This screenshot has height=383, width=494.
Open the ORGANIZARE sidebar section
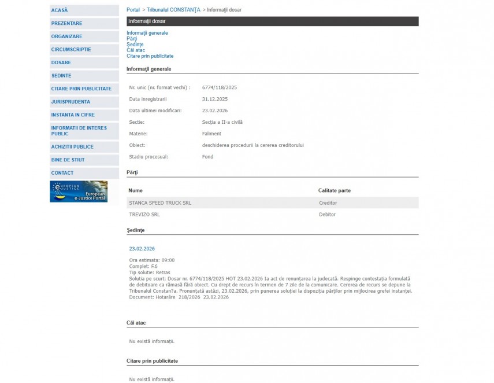point(66,36)
